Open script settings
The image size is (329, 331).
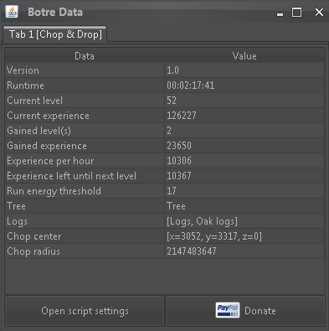85,311
